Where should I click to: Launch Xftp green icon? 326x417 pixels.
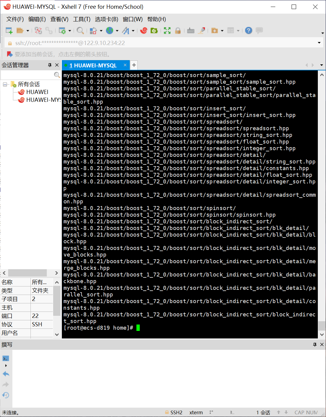point(154,31)
